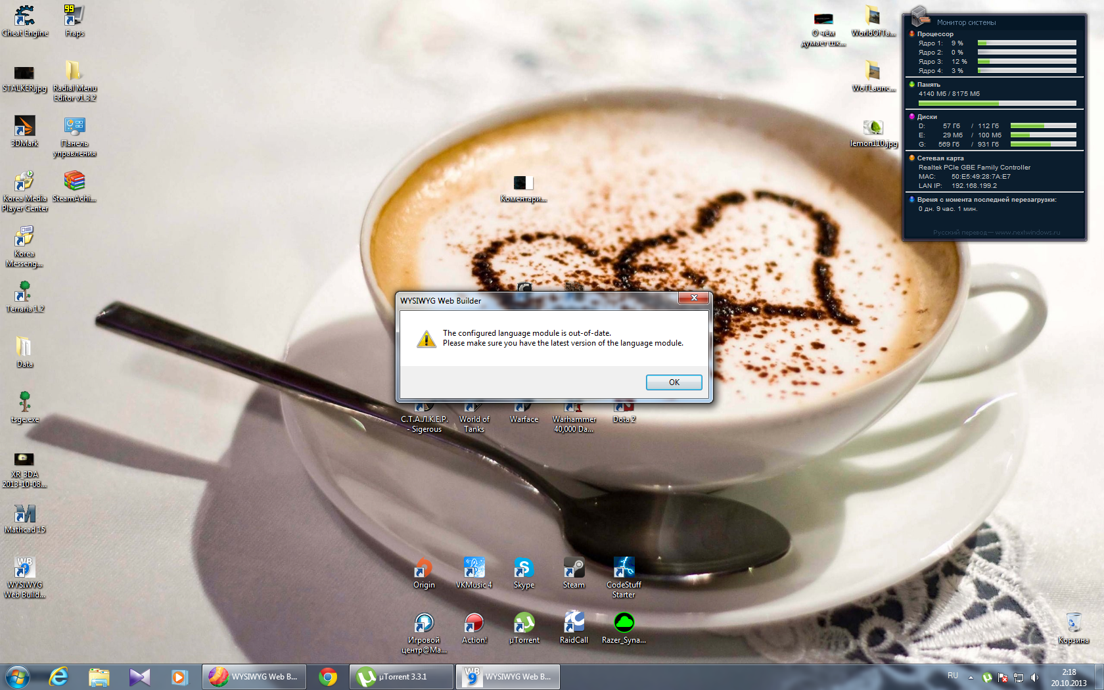Select Terraria 1.2 shortcut
This screenshot has width=1104, height=690.
[x=24, y=296]
